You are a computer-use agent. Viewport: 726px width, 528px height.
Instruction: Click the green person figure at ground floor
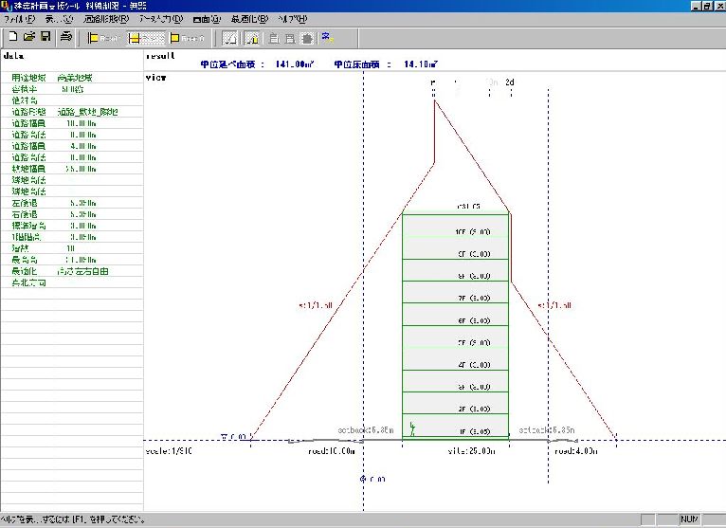412,428
